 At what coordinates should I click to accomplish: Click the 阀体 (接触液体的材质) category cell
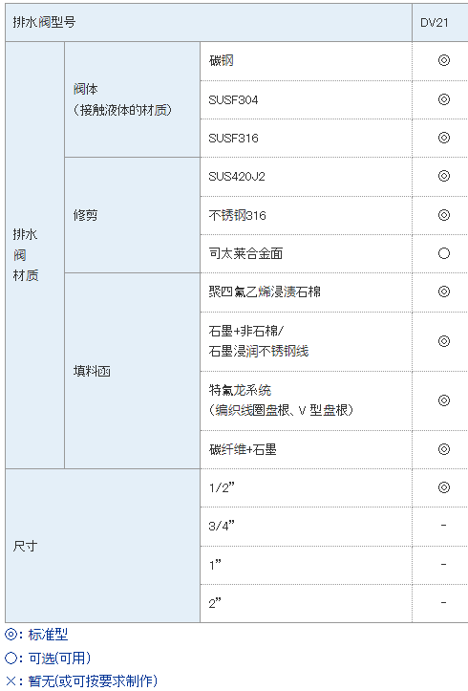[132, 99]
